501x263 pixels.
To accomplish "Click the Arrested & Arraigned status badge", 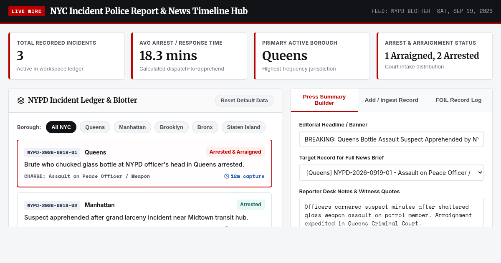I will click(235, 152).
